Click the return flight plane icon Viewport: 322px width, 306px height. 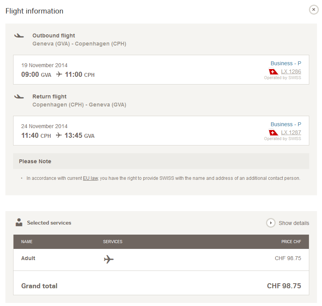coord(19,97)
